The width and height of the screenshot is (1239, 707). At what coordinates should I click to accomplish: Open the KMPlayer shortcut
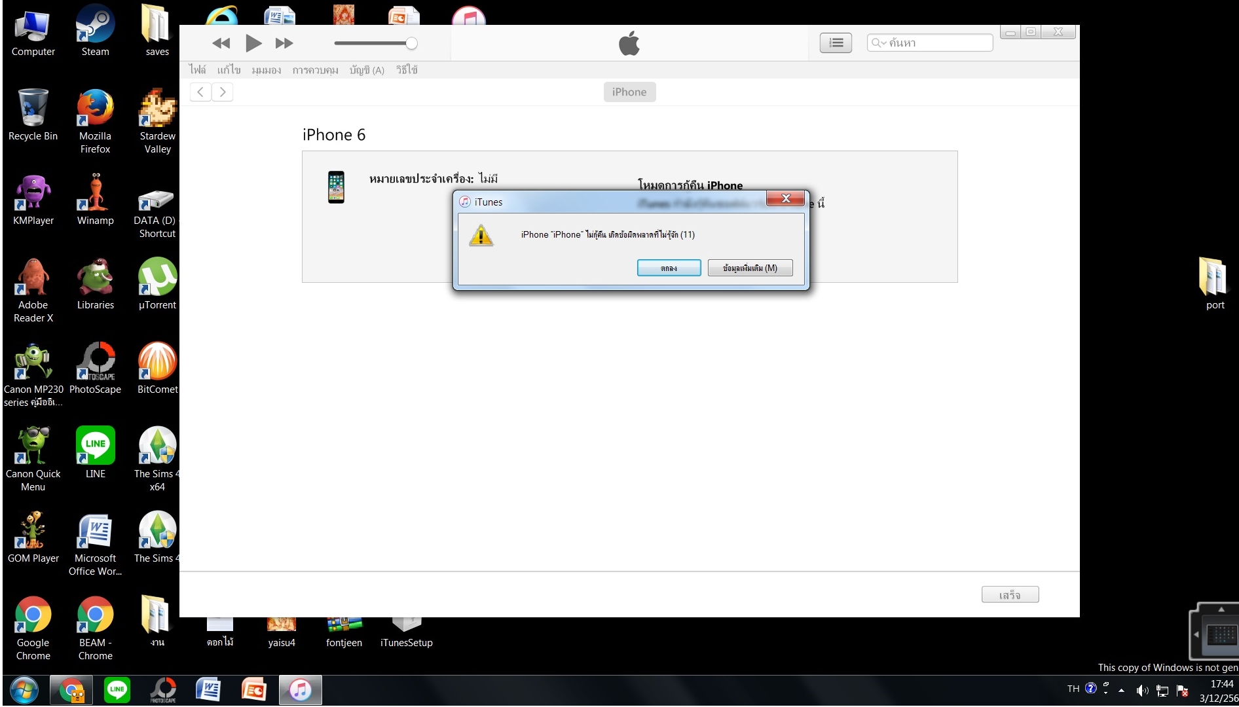click(x=33, y=200)
